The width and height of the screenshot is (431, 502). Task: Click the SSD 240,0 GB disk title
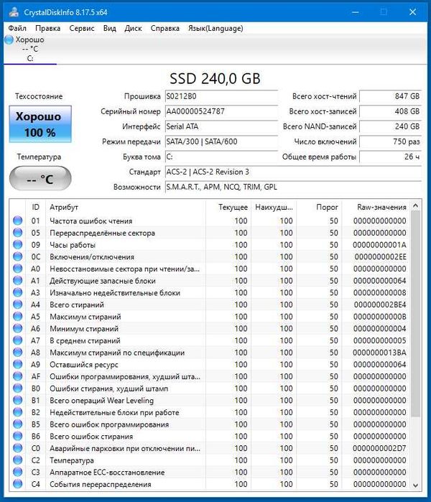click(x=215, y=79)
